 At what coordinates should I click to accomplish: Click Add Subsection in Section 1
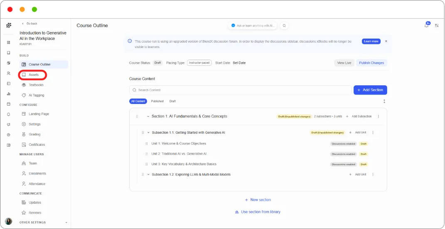[359, 116]
